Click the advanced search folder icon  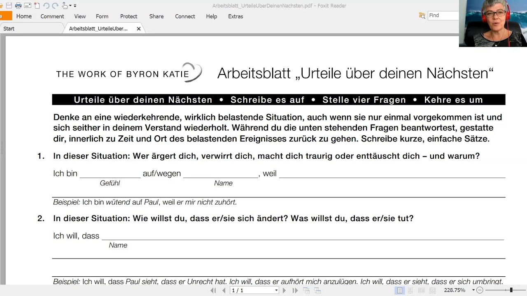[422, 16]
